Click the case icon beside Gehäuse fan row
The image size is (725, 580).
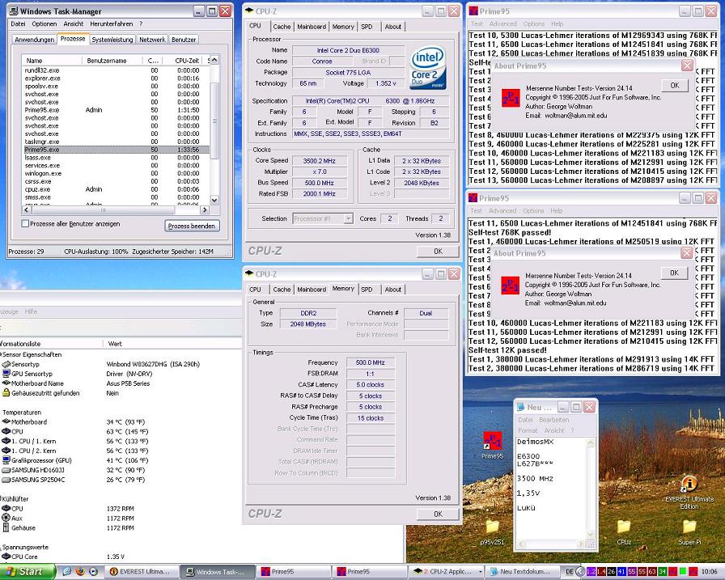6,527
